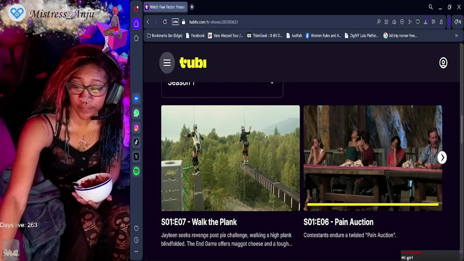Open the Vans Warped Tour bookmark
This screenshot has width=464, height=261.
(225, 36)
